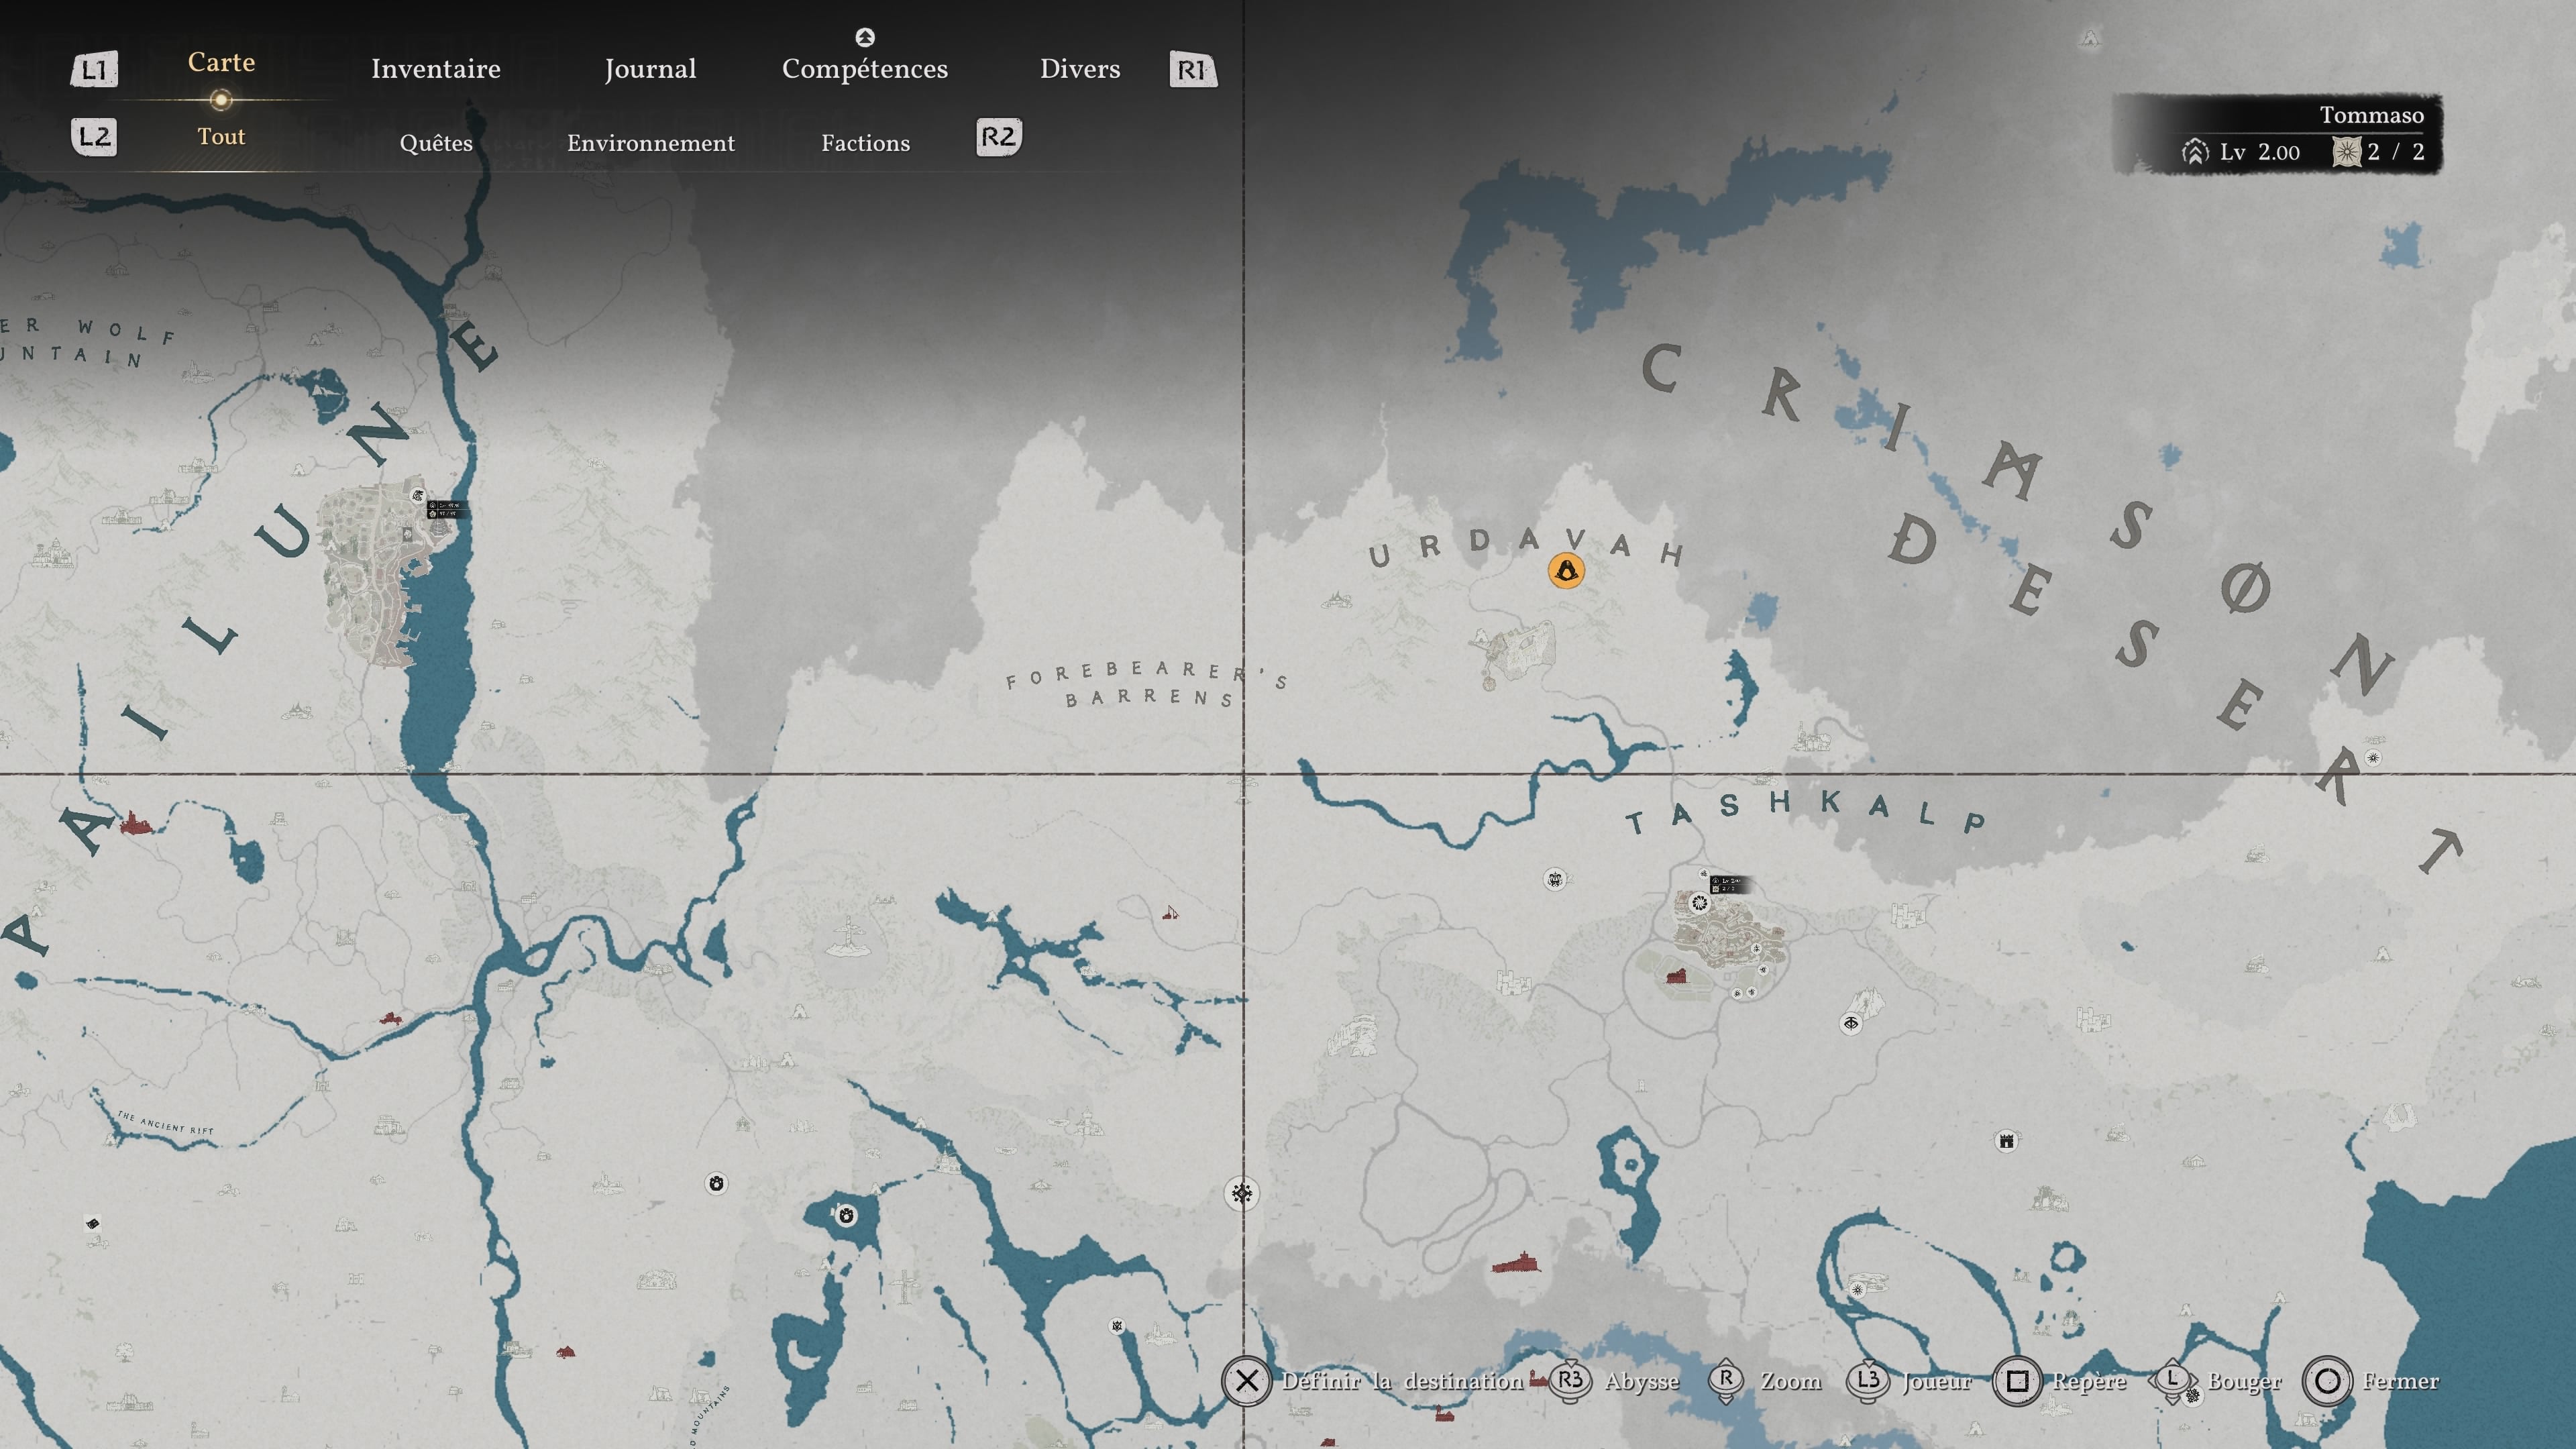Viewport: 2576px width, 1449px height.
Task: Select the red camp icon on the western river
Action: pos(390,1018)
